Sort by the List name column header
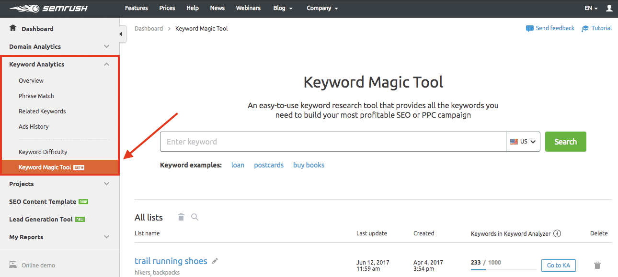This screenshot has width=618, height=277. coord(147,233)
